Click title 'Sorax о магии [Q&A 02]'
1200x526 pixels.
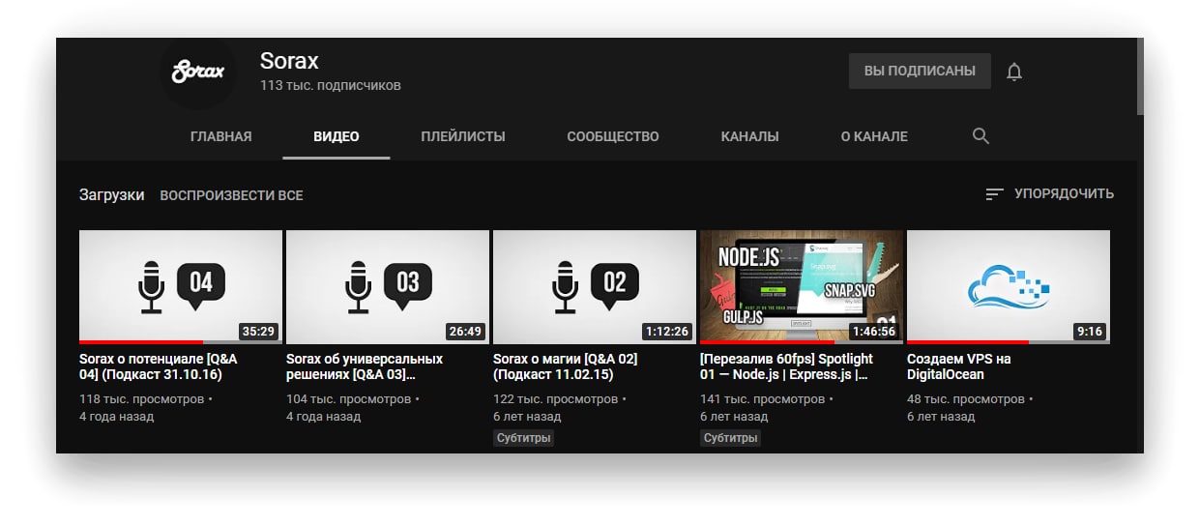tap(565, 366)
